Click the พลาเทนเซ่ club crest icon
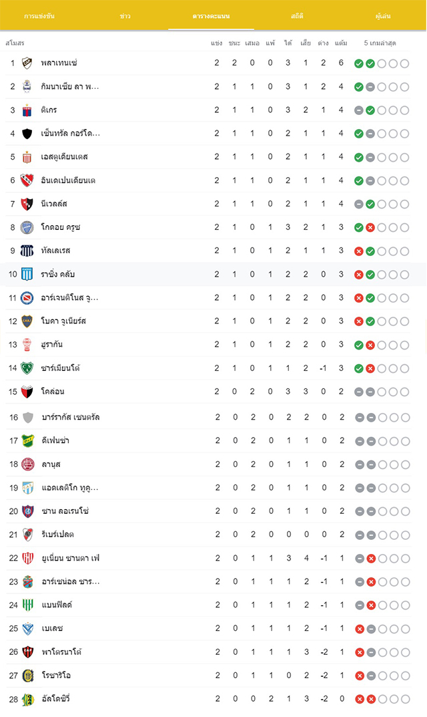The height and width of the screenshot is (717, 427). click(27, 63)
